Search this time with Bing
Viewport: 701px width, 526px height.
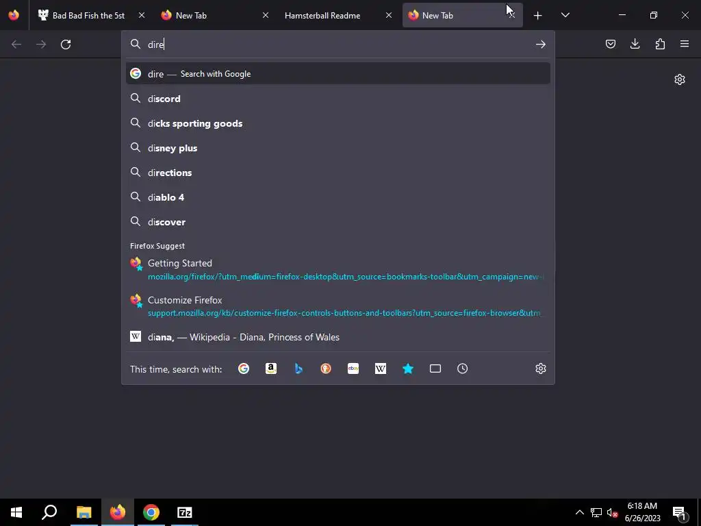point(298,368)
